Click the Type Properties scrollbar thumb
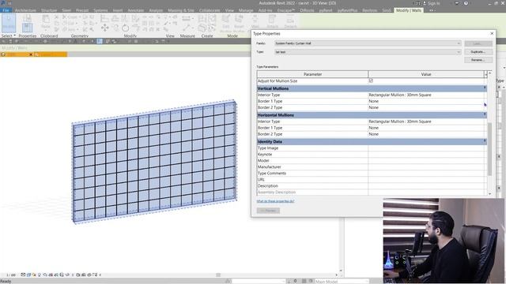The width and height of the screenshot is (506, 284). [x=490, y=149]
